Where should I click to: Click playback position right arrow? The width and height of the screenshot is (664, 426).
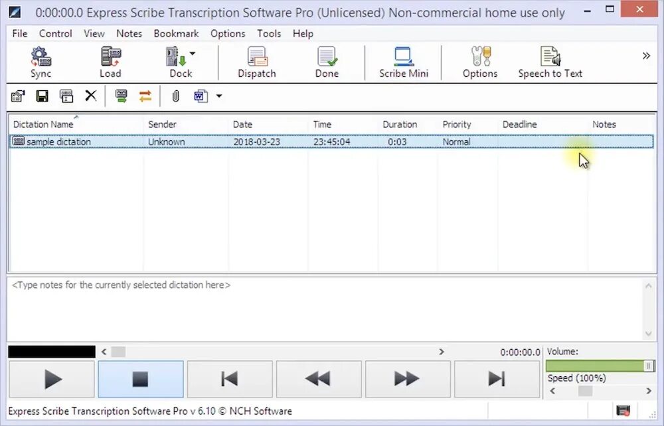[442, 352]
